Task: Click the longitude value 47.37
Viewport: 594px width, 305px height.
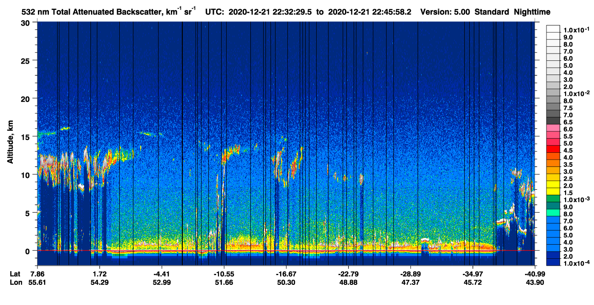Action: 411,283
